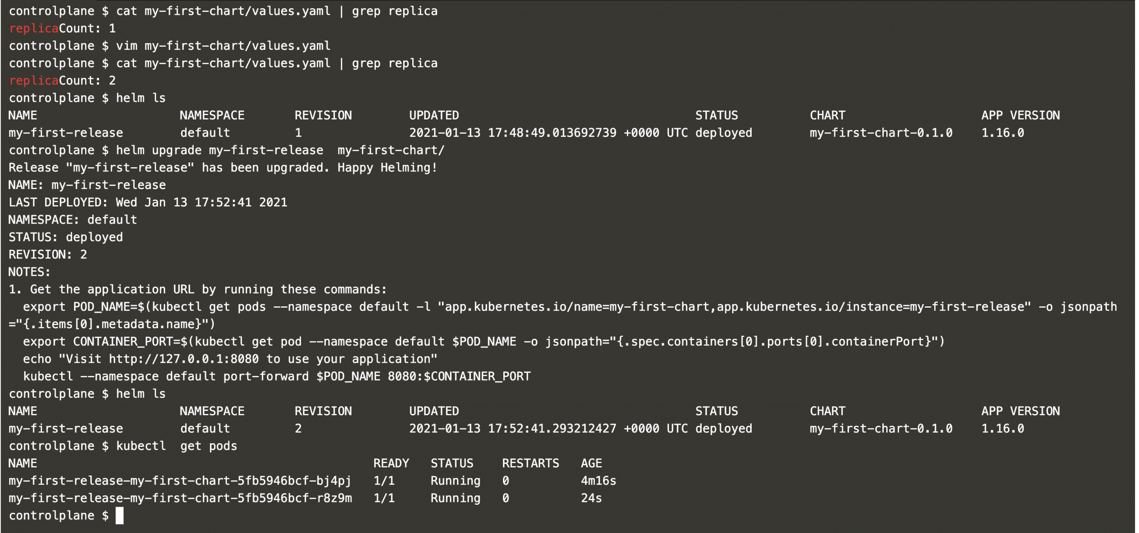
Task: Click the 24s pod age value
Action: [x=591, y=498]
